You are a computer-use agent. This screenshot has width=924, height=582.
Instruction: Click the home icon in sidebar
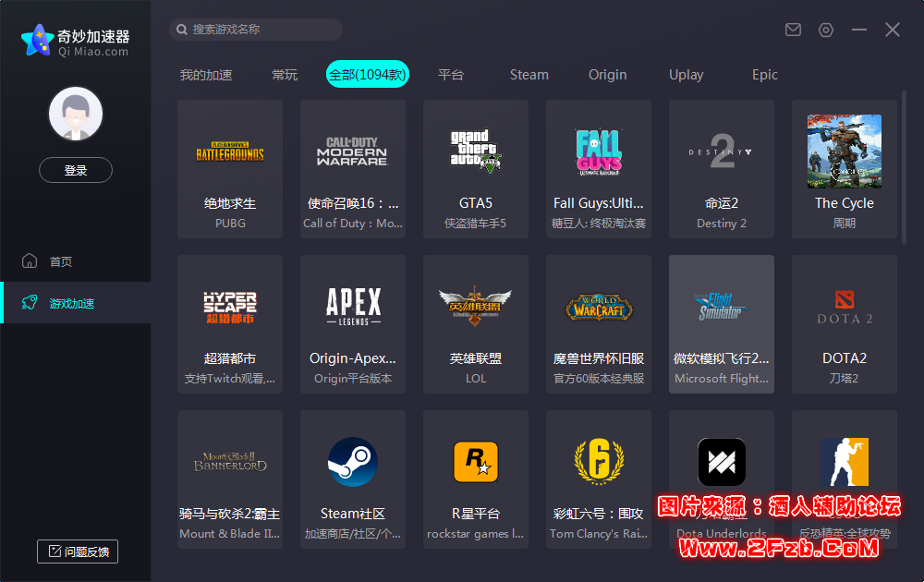point(30,261)
